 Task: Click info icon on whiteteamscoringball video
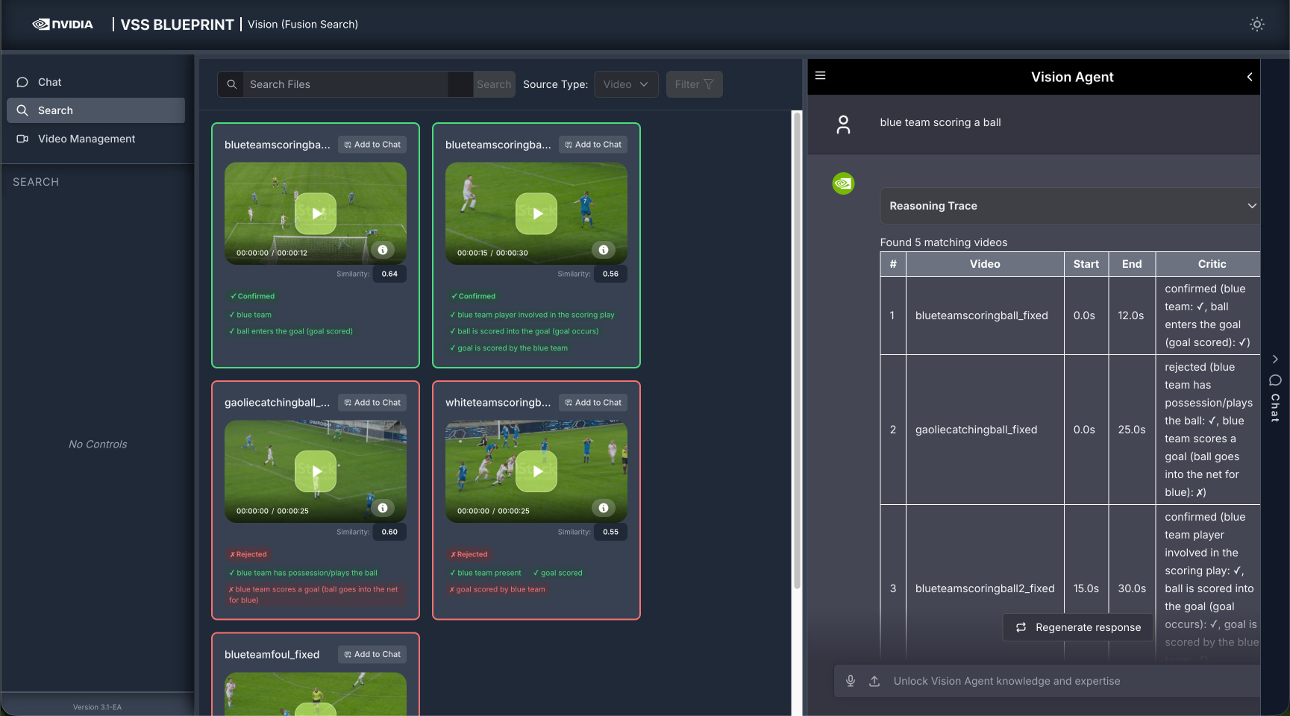point(603,508)
